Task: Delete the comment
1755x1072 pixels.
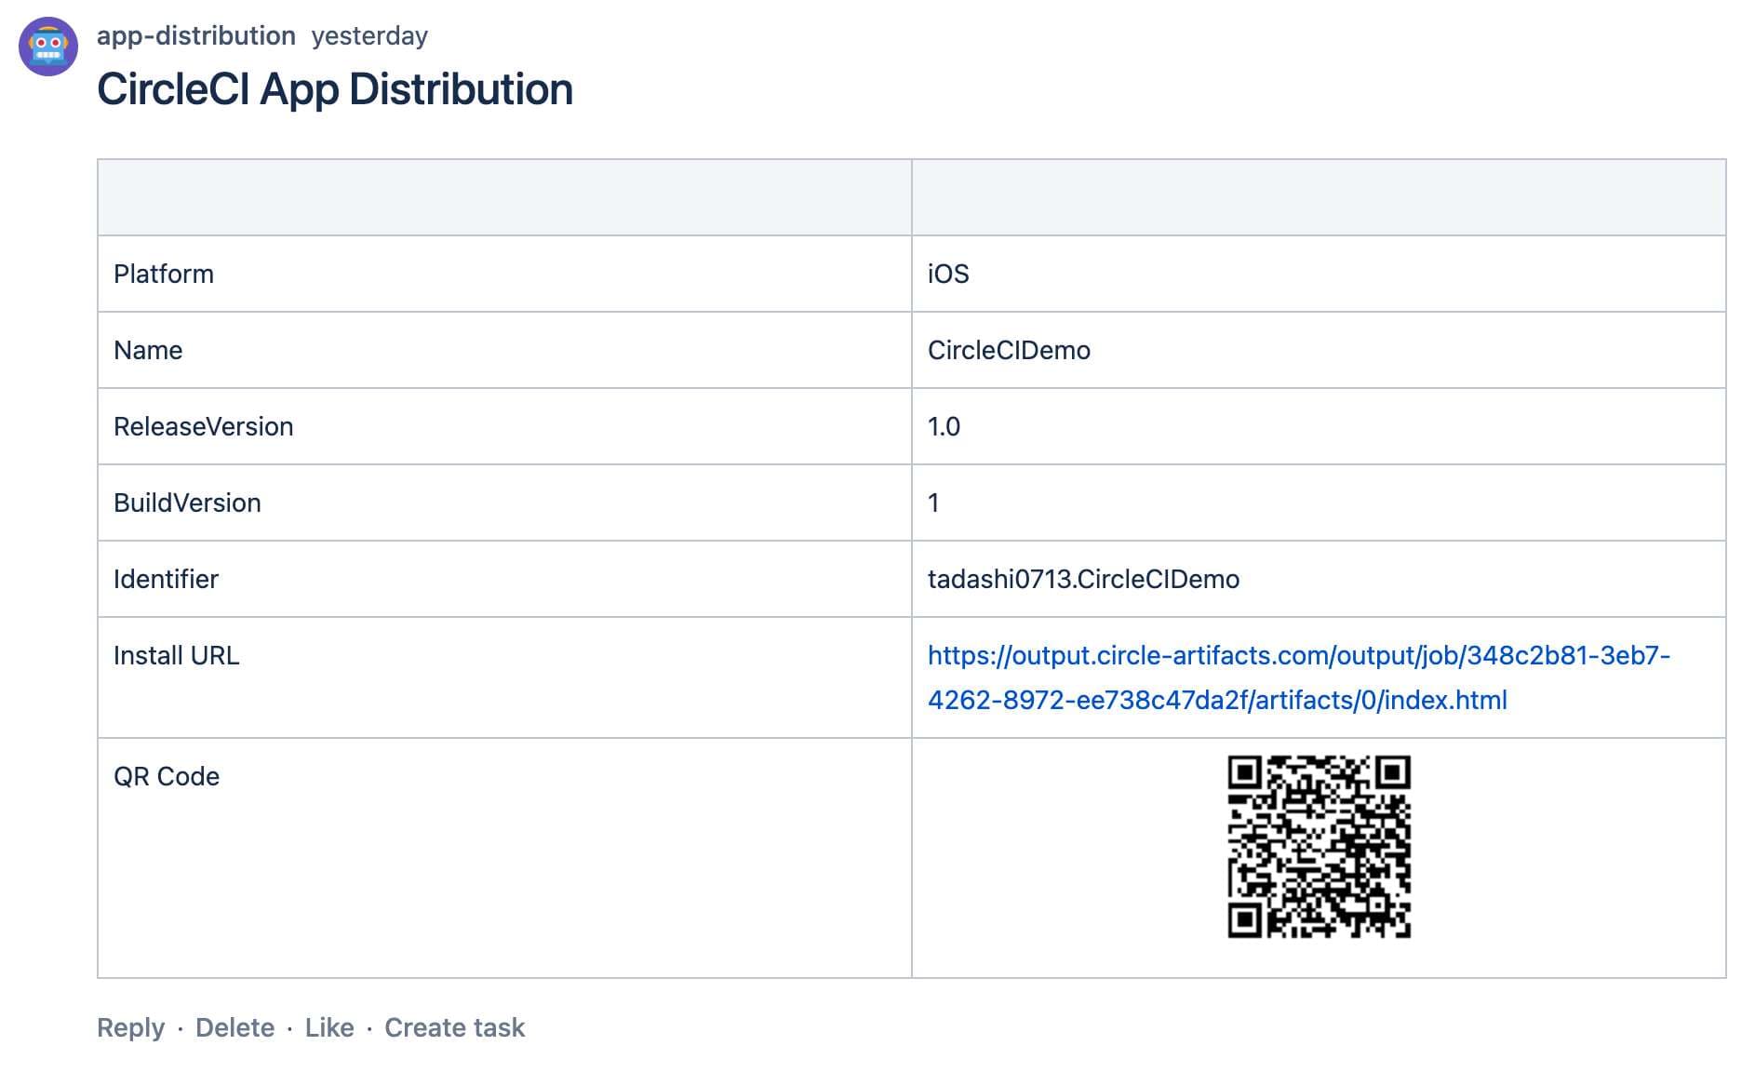Action: tap(234, 1027)
